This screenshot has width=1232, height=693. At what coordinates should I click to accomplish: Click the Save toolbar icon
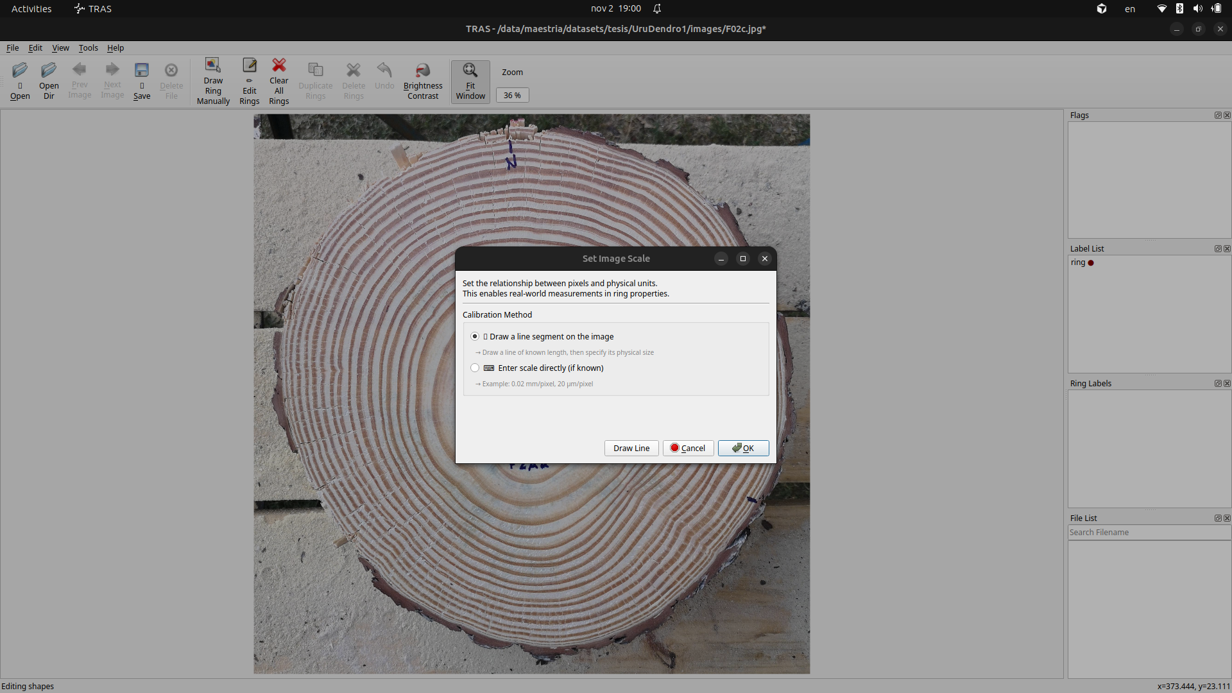[142, 71]
